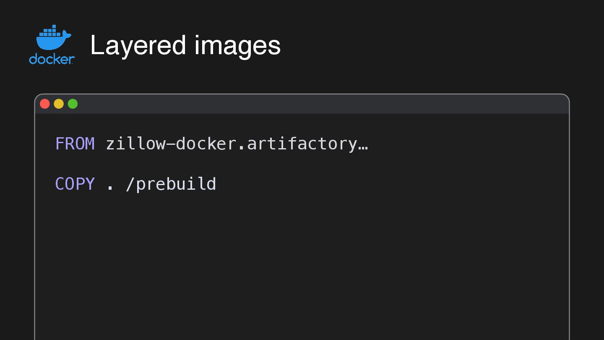
Task: Select the purple FROM keyword
Action: [x=75, y=144]
